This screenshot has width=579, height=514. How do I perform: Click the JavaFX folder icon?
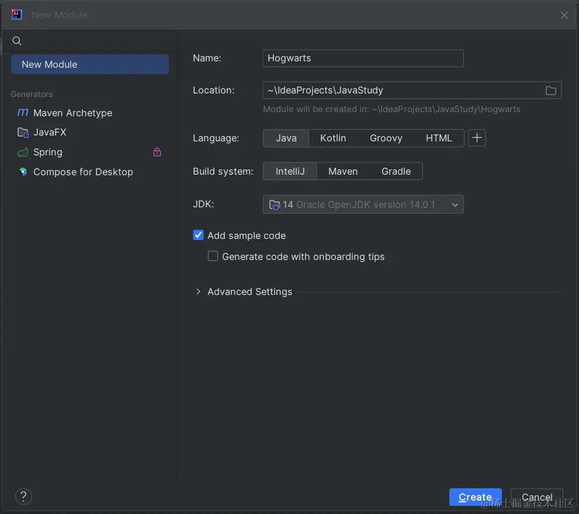pos(23,132)
